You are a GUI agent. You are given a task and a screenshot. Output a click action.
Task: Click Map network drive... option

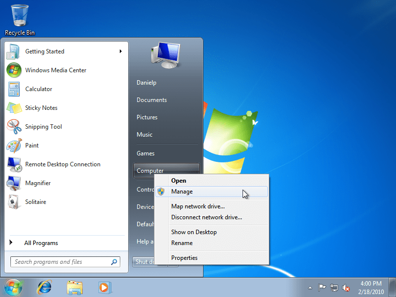[x=198, y=206]
